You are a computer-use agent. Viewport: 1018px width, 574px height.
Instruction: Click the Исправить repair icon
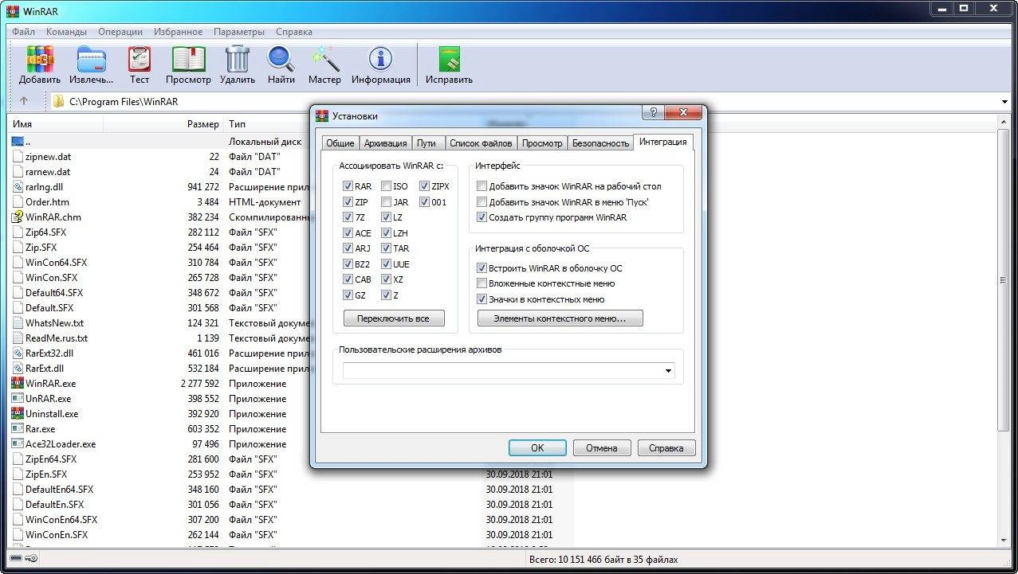click(x=449, y=61)
